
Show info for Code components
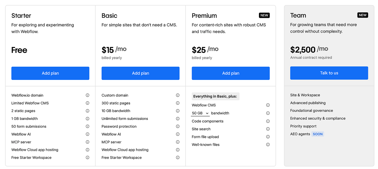[x=268, y=121]
